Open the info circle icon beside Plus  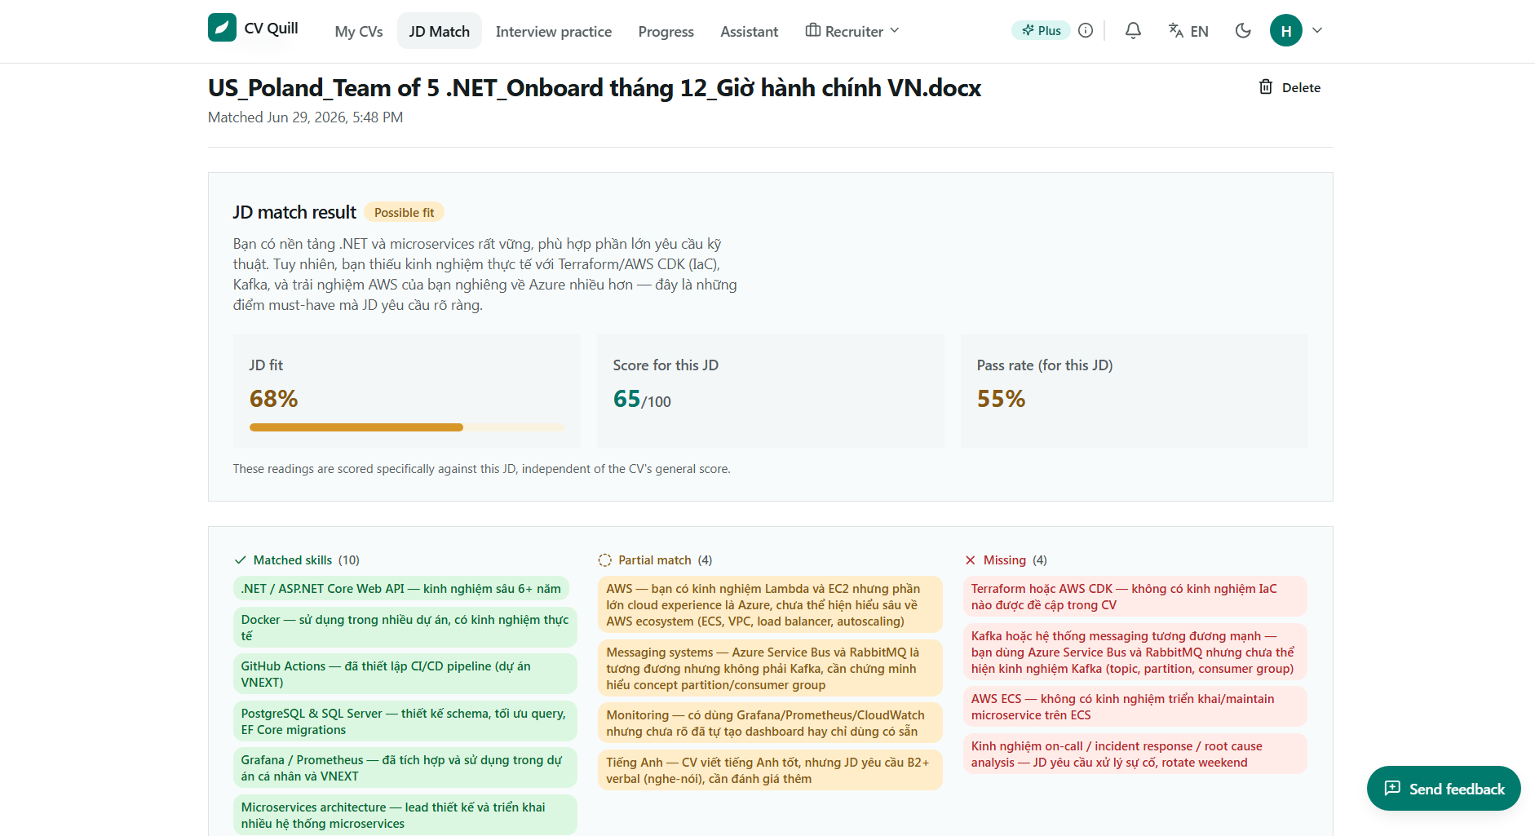coord(1086,30)
